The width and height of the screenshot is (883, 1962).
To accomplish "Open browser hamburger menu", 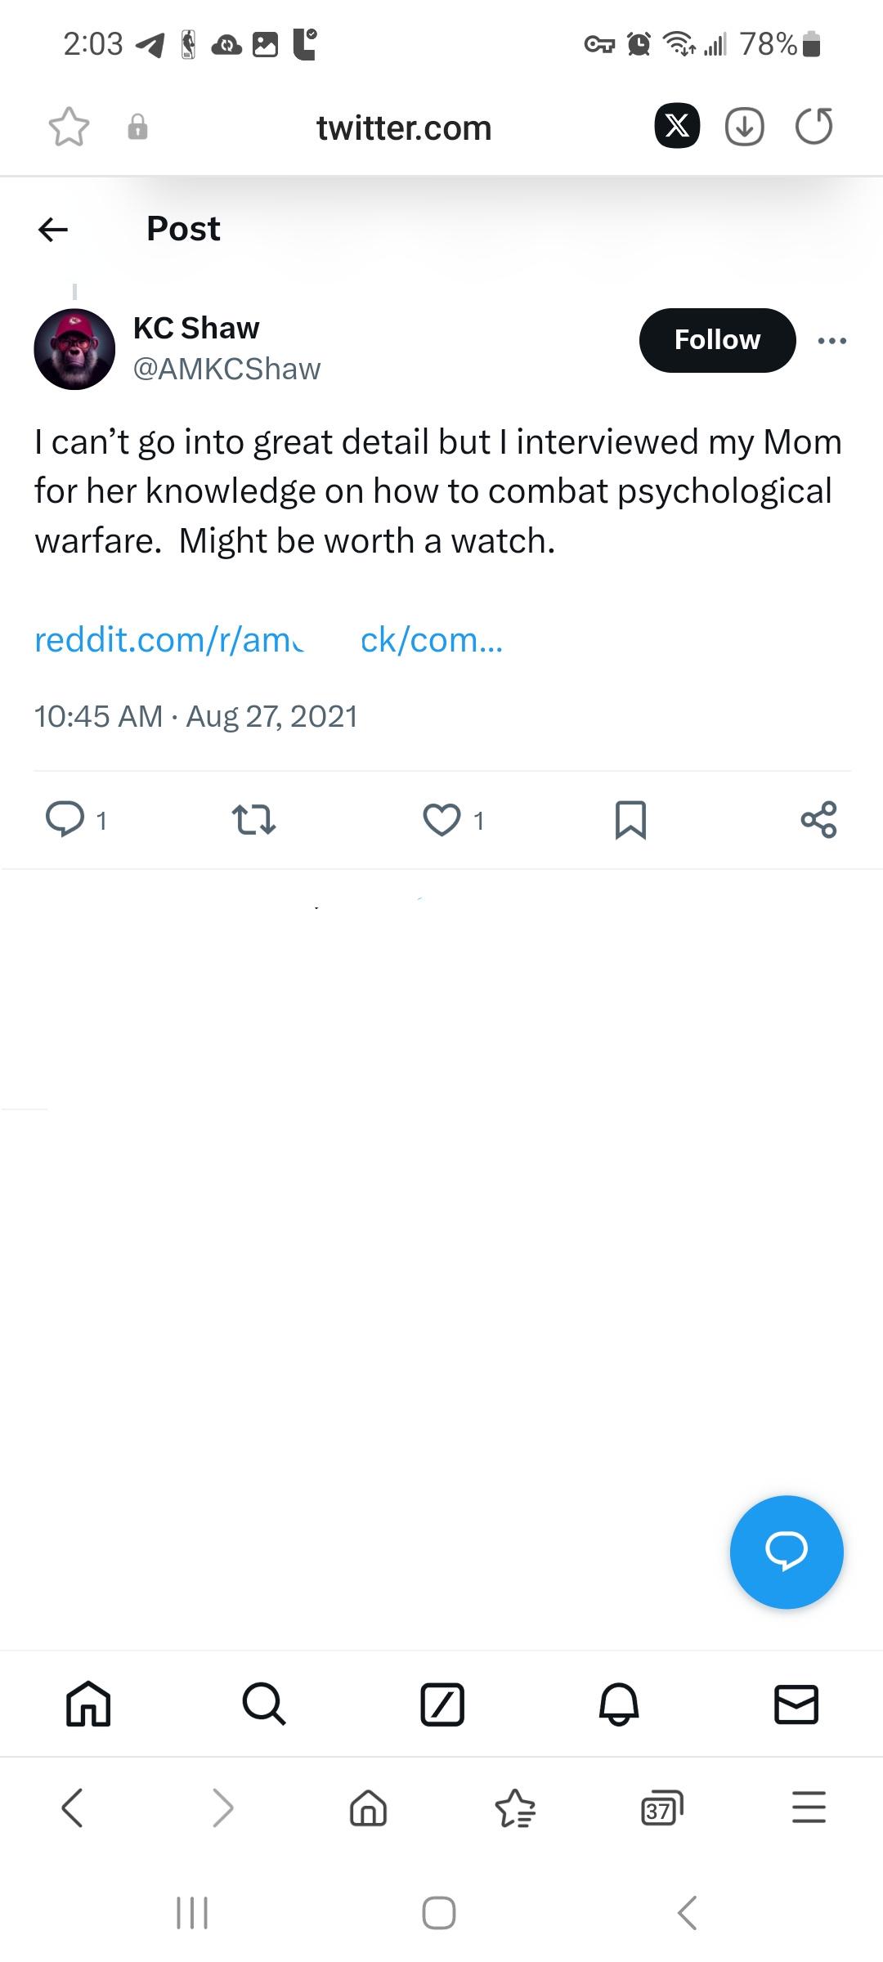I will coord(809,1807).
